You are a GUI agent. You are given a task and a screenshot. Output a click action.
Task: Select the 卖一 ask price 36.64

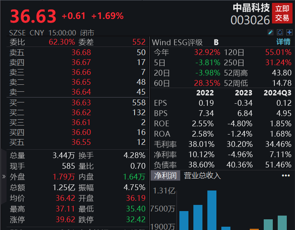[x=81, y=92]
